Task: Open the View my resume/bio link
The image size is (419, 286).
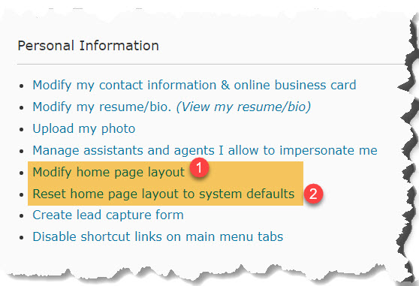Action: pyautogui.click(x=243, y=107)
